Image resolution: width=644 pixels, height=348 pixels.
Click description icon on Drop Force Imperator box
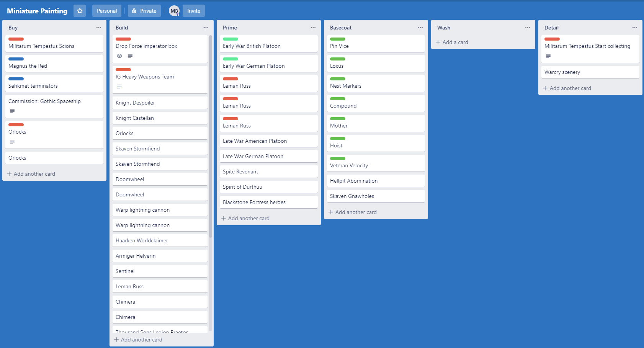click(130, 56)
